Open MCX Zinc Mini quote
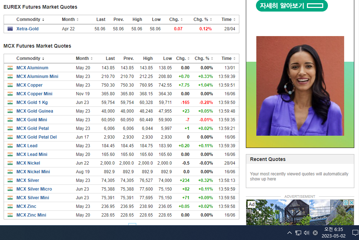359x240 pixels. click(31, 215)
